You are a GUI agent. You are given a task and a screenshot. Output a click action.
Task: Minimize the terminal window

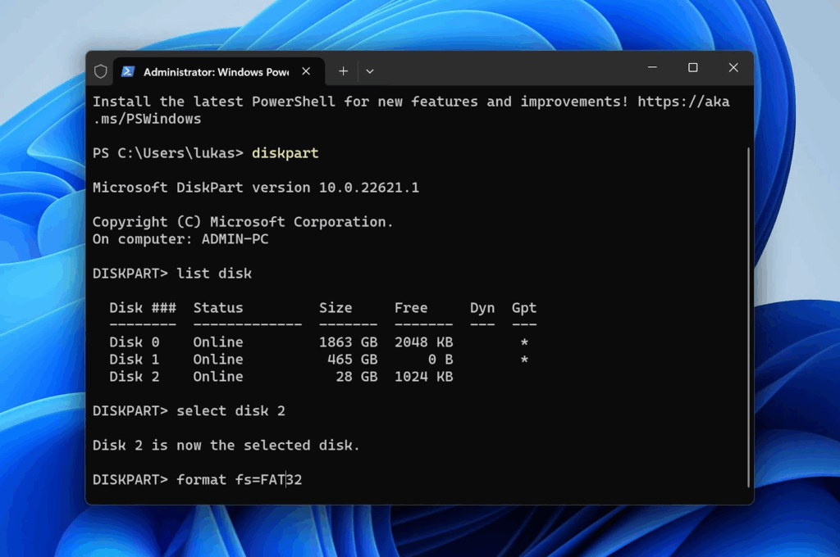pyautogui.click(x=652, y=68)
